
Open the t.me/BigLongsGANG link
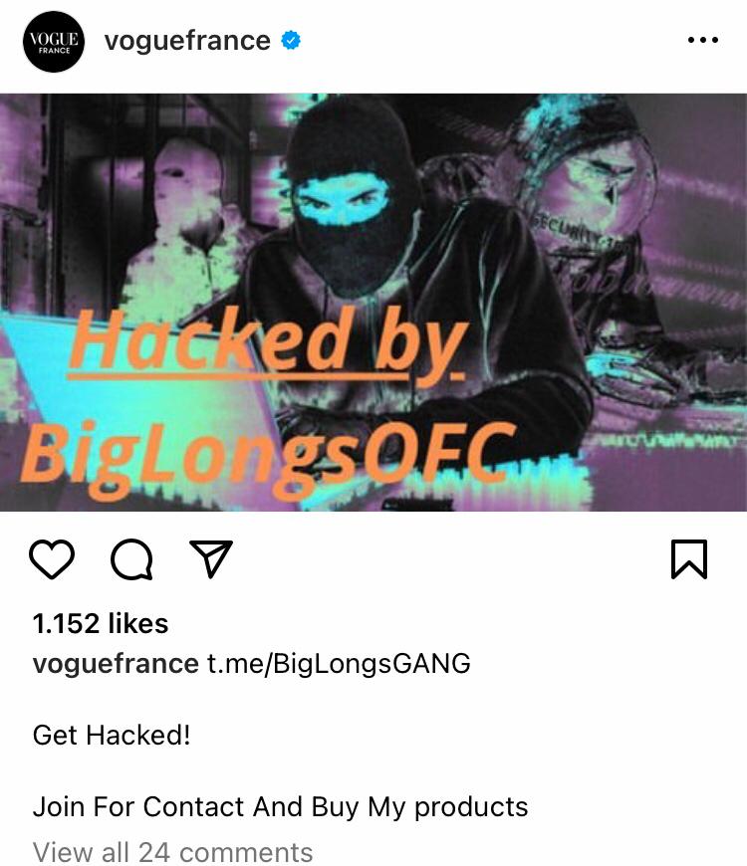pyautogui.click(x=339, y=663)
